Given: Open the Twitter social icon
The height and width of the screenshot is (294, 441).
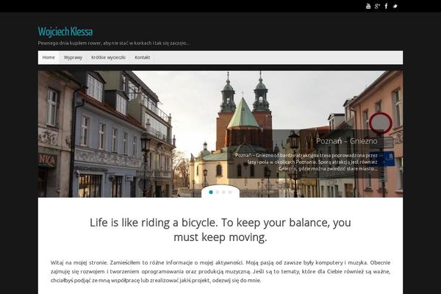Looking at the screenshot, I should [x=395, y=6].
